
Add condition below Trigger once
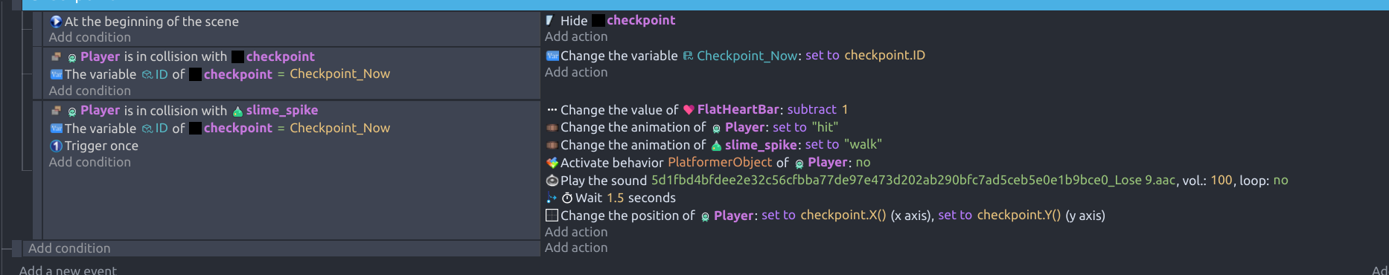point(90,162)
